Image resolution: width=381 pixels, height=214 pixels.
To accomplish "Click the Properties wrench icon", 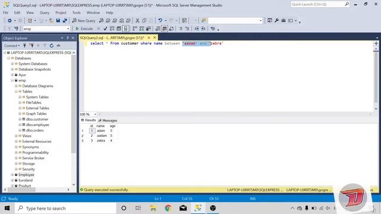I will 276,21.
